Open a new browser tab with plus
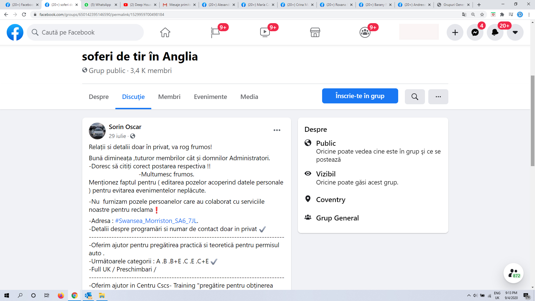This screenshot has height=301, width=535. click(x=479, y=5)
